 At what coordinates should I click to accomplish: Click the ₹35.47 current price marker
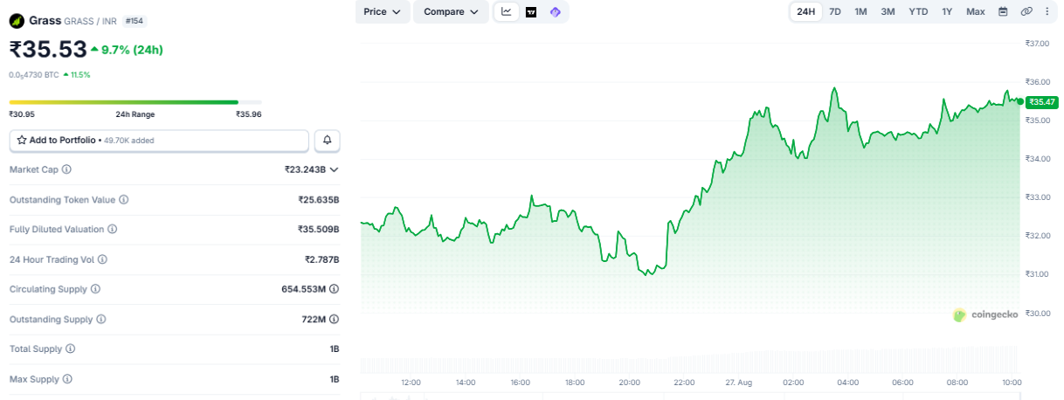[x=1041, y=102]
